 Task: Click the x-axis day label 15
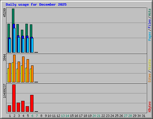pos(72,116)
